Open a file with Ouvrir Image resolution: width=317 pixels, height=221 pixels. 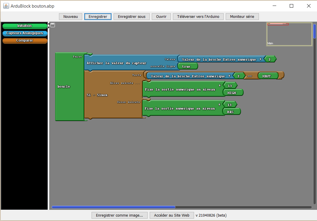161,17
